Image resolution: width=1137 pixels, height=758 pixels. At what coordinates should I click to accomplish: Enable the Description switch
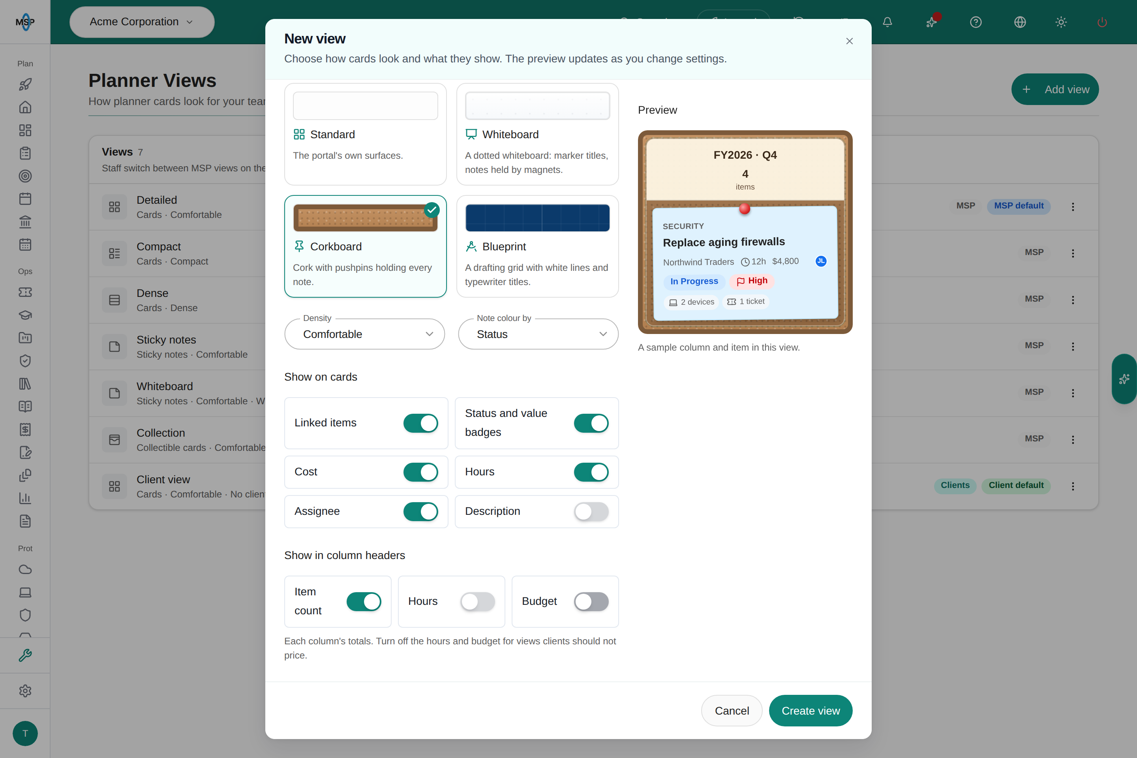pos(591,512)
